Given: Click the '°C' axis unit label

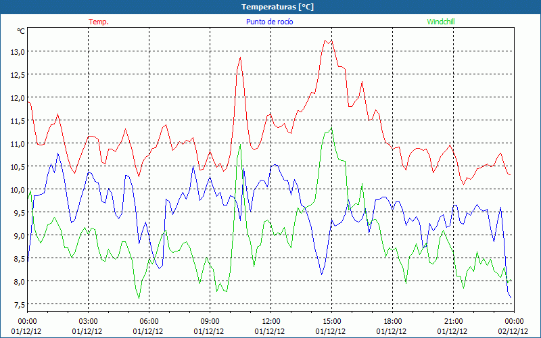Looking at the screenshot, I should 21,31.
